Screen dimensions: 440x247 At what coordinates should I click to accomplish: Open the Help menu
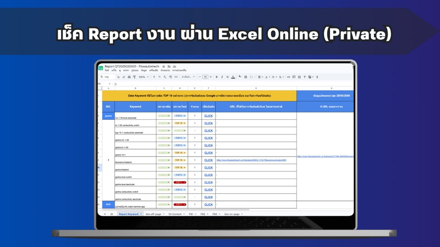pyautogui.click(x=179, y=70)
